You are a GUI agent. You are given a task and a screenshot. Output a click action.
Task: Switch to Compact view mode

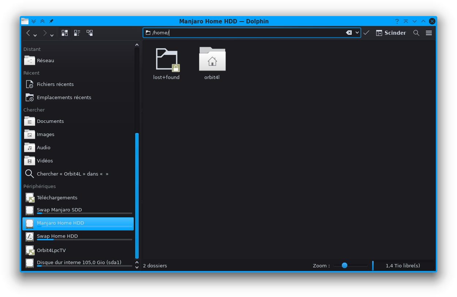pos(77,33)
